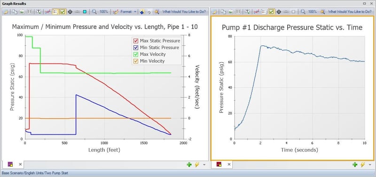This screenshot has height=177, width=376.
Task: Click the 100% zoom level in left toolbar
Action: click(x=103, y=11)
